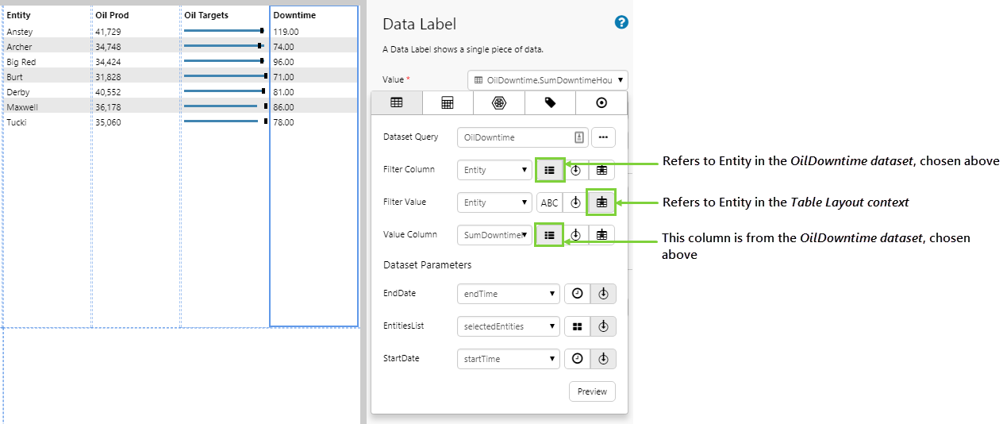The height and width of the screenshot is (424, 1003).
Task: Toggle variable mode for EntitiesList parameter
Action: 603,326
